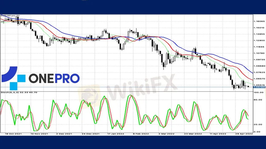266x149 pixels.
Task: Click the 1.08680 price axis label
Action: coord(259,66)
